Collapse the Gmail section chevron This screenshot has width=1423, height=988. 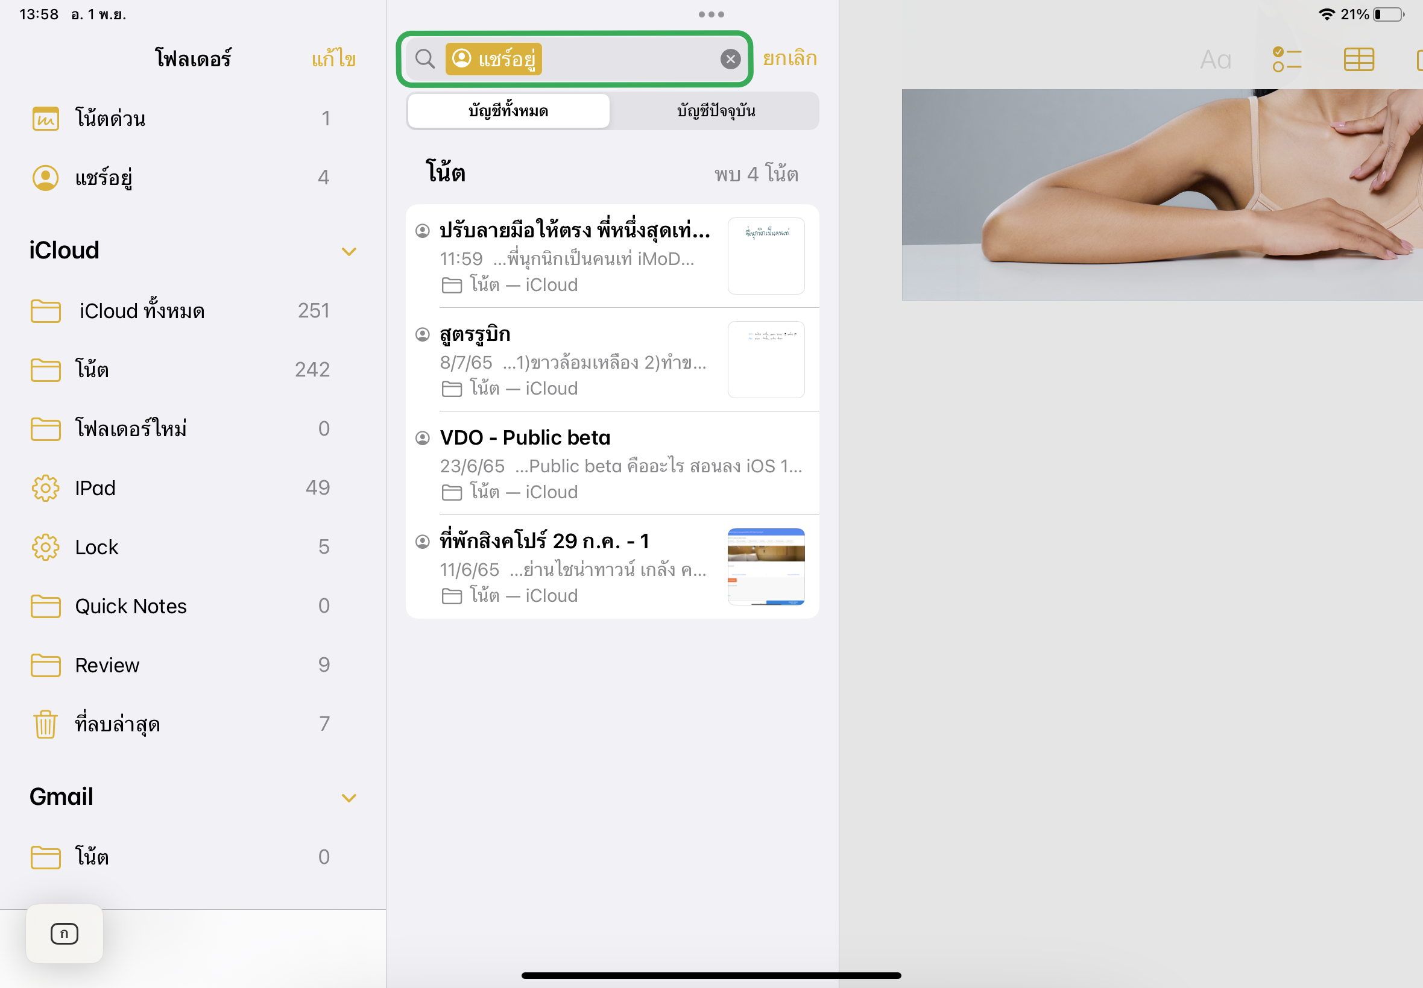349,798
